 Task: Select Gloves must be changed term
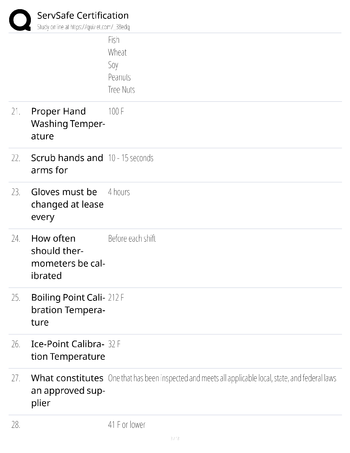click(x=67, y=204)
